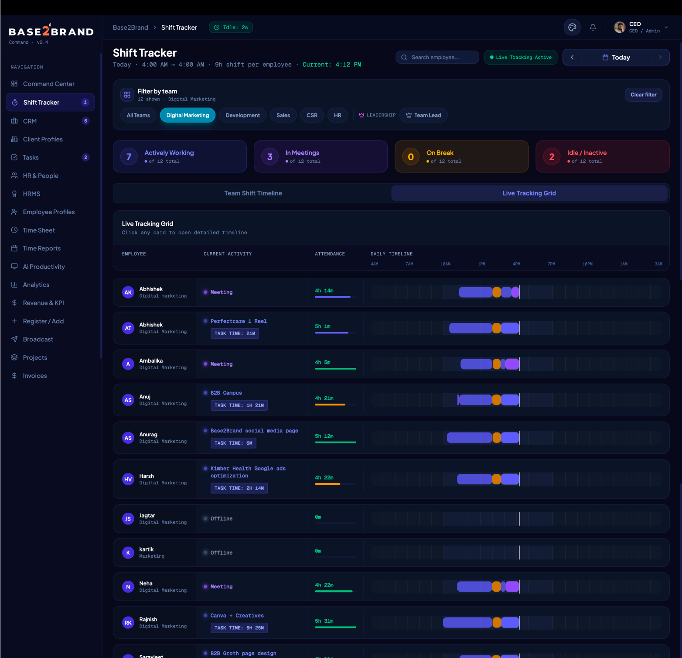Toggle the Team Lead filter chip

click(x=423, y=115)
